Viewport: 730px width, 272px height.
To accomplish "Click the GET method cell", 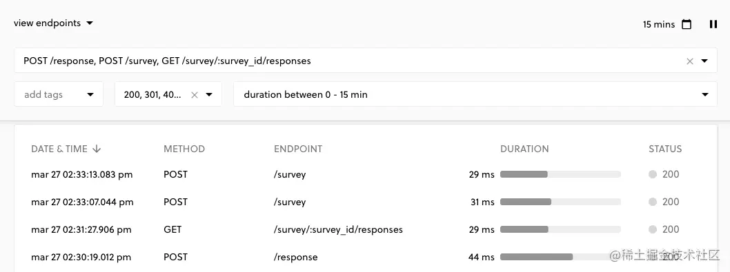I will [172, 229].
